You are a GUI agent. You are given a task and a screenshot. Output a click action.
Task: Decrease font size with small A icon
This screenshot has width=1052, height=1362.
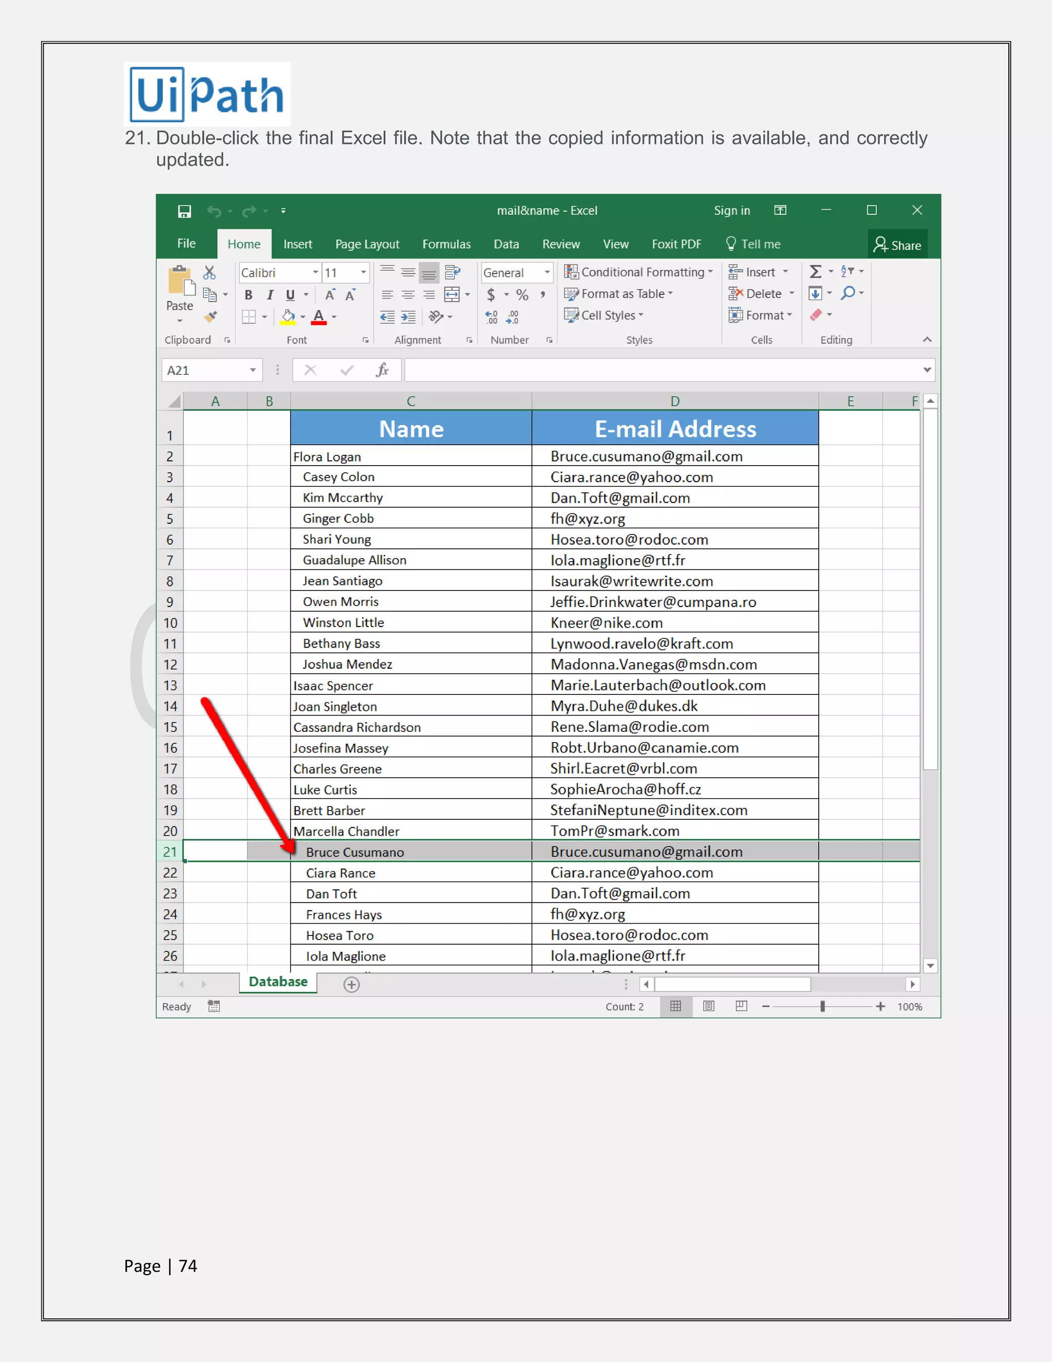pyautogui.click(x=351, y=295)
